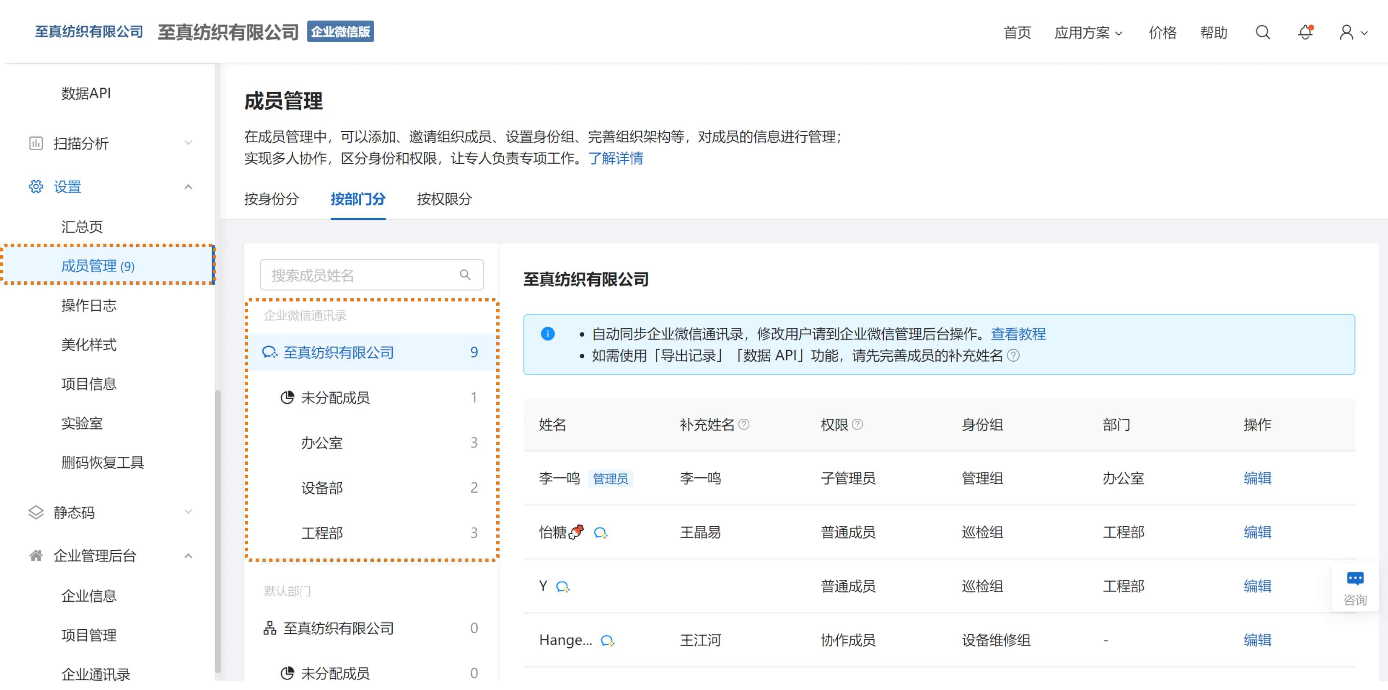The image size is (1388, 690).
Task: Open the notification bell icon
Action: tap(1305, 32)
